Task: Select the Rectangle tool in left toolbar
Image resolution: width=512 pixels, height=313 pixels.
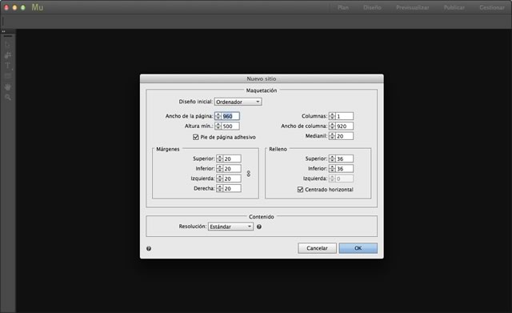Action: point(7,76)
